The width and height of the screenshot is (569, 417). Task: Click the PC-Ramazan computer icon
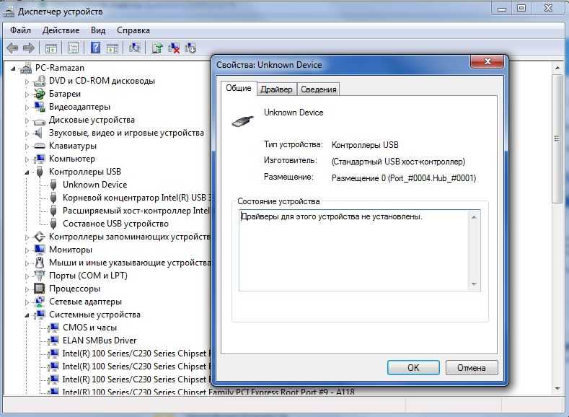pos(26,68)
